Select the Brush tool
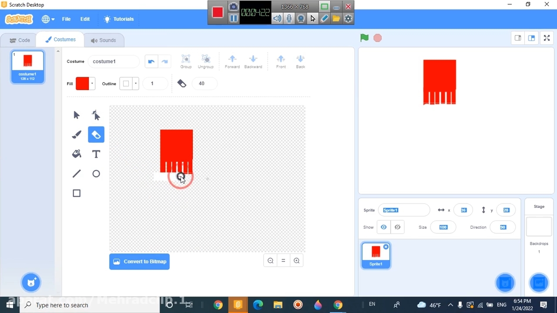557x313 pixels. [x=77, y=135]
